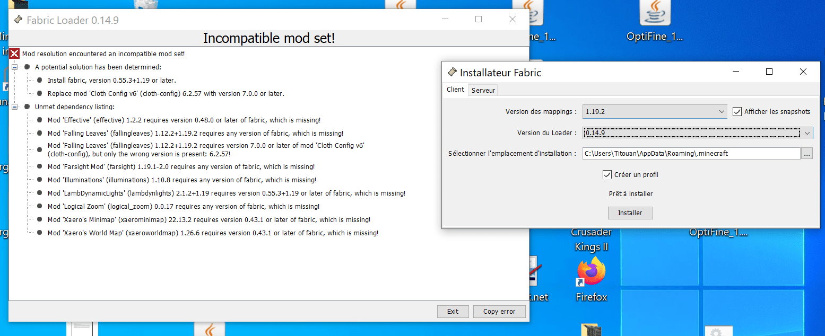Click the settings gear tile on the desktop

pyautogui.click(x=718, y=331)
